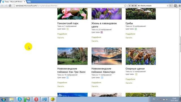Download the Квинстаун theme

click(95, 86)
